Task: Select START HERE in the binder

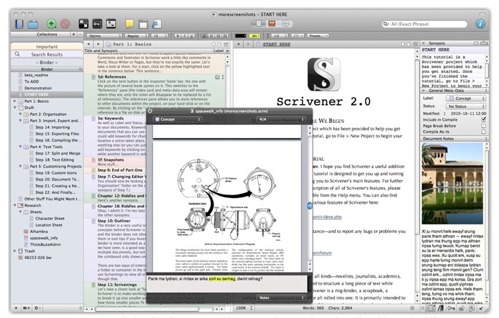Action: (46, 94)
